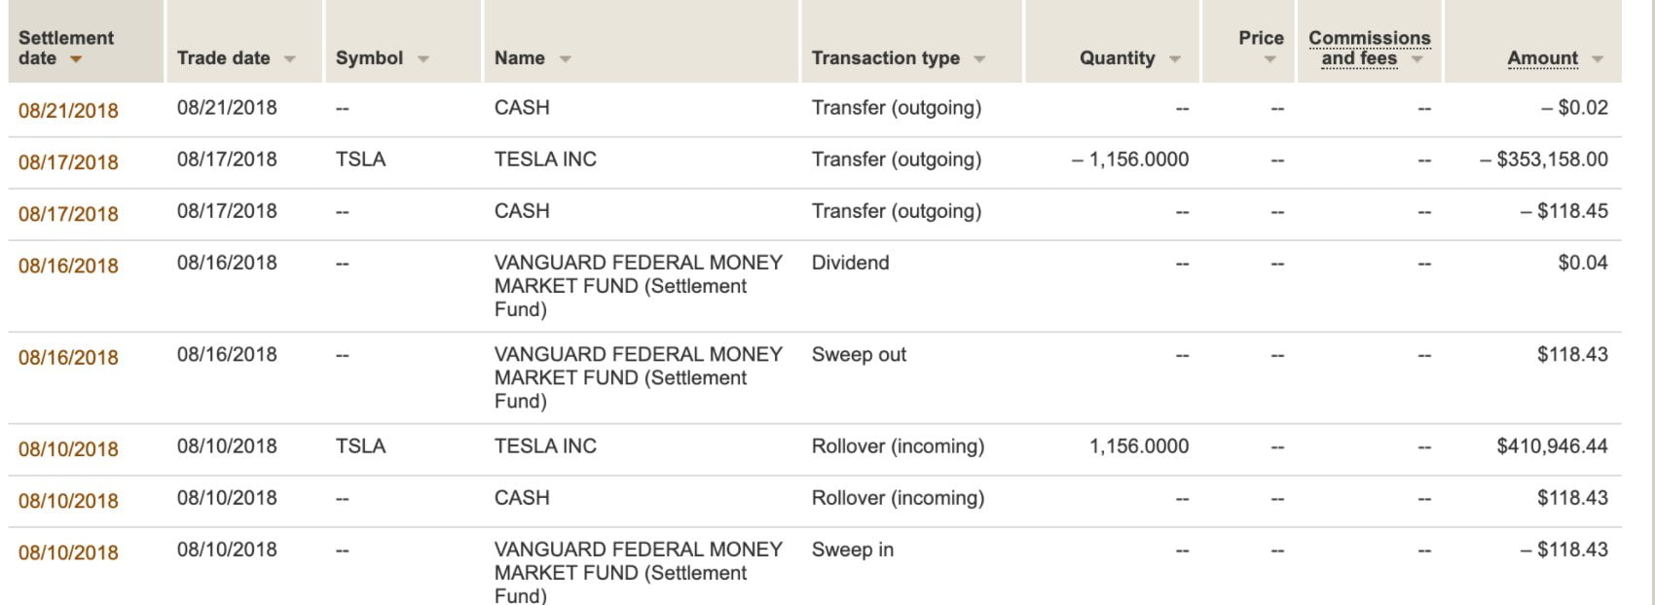Click the Commissions and fees header
The height and width of the screenshot is (605, 1655).
tap(1369, 48)
